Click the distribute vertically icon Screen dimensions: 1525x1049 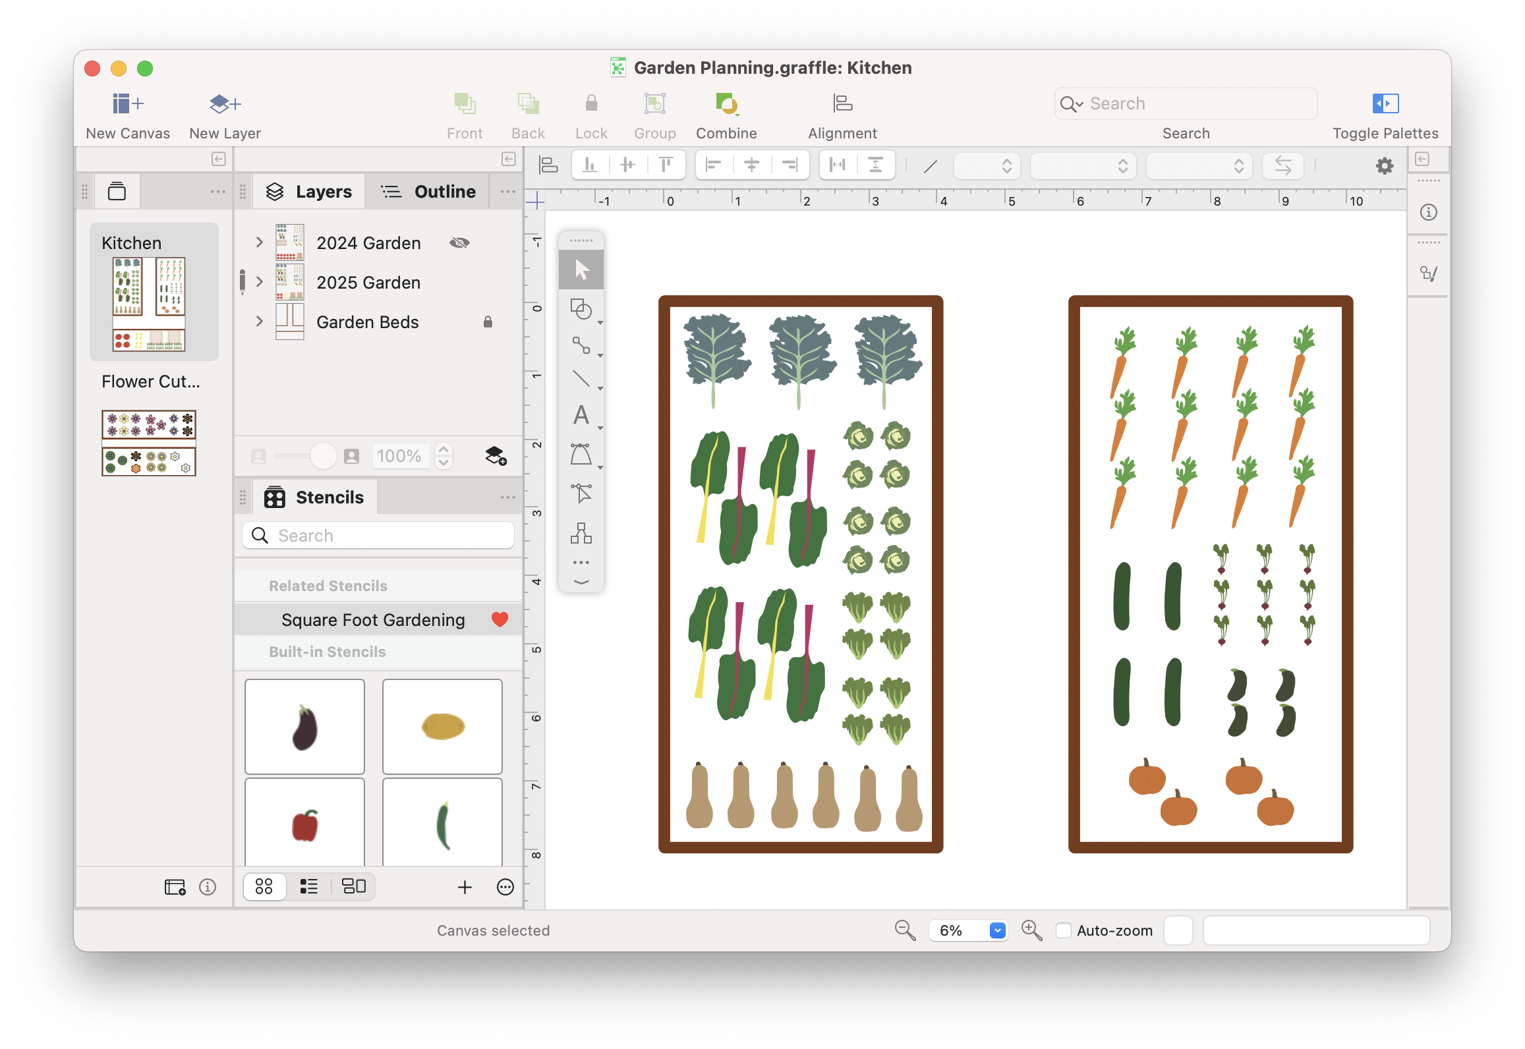click(875, 165)
